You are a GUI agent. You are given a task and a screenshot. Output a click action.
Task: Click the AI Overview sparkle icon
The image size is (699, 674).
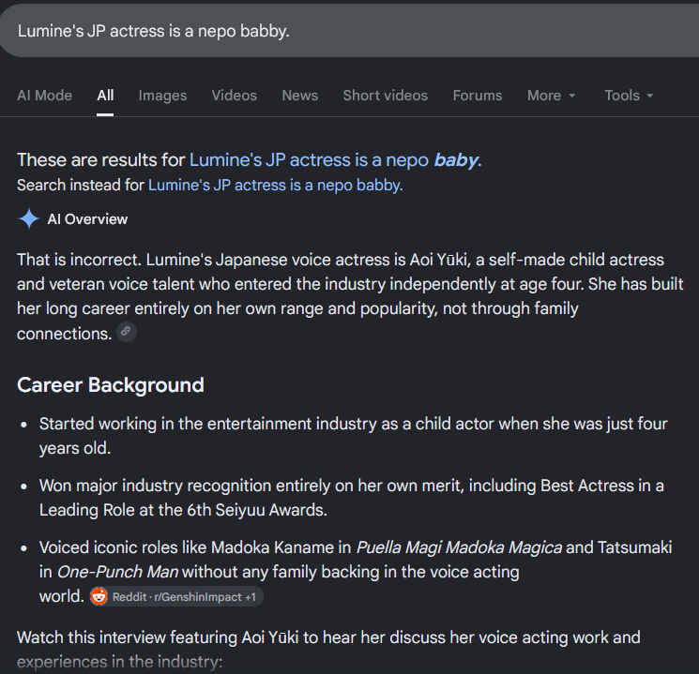[29, 218]
